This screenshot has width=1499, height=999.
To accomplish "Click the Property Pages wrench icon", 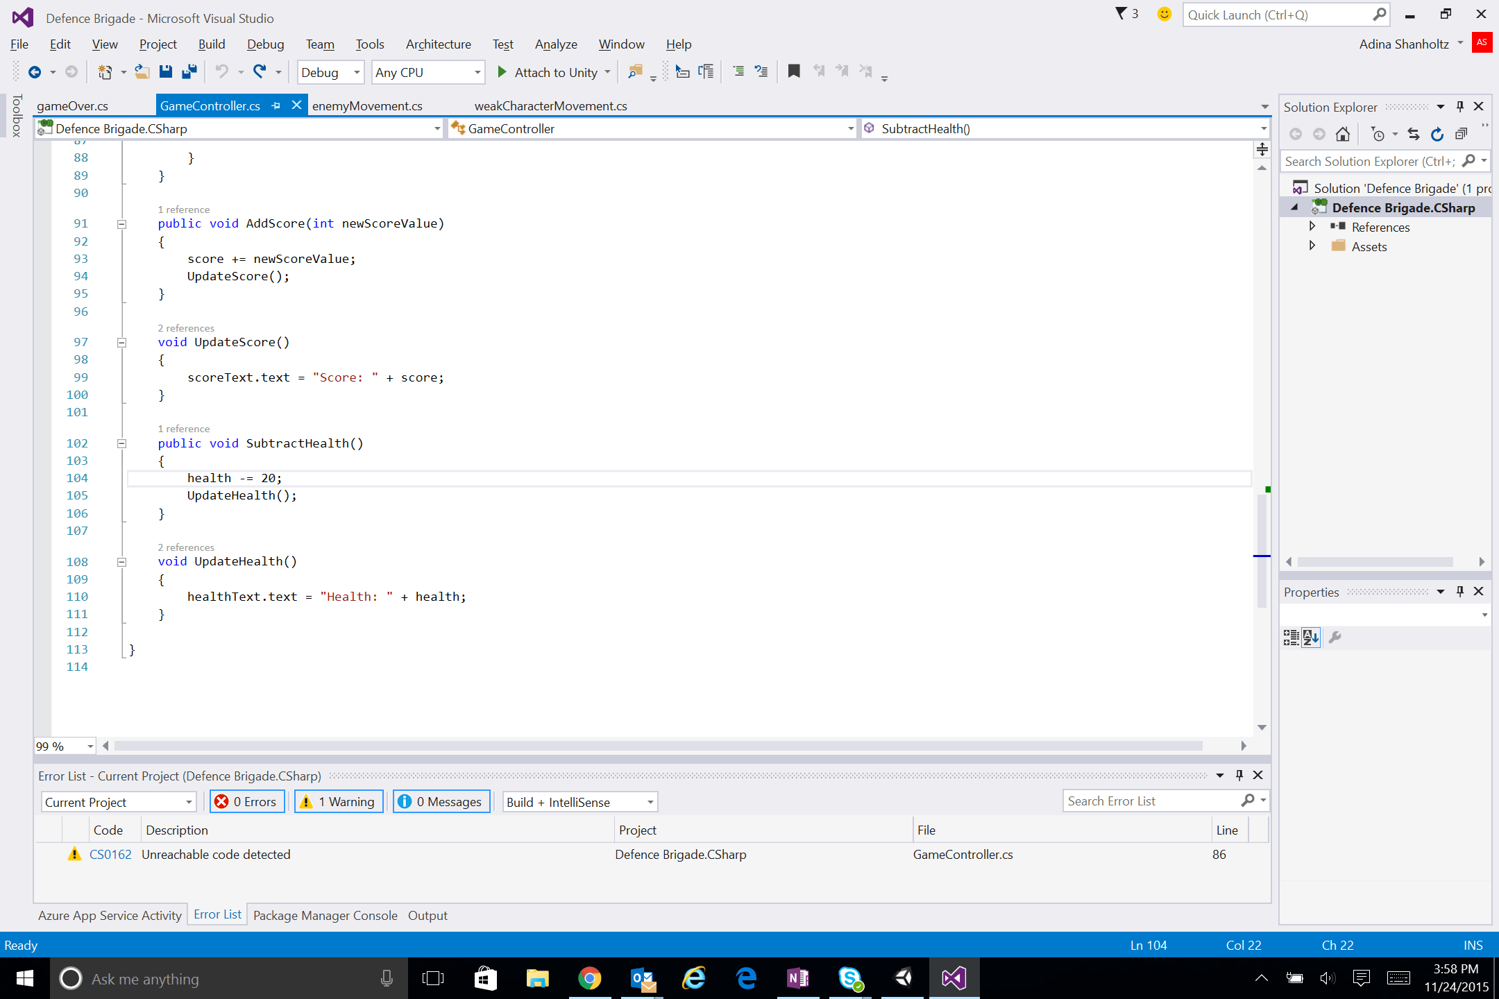I will [x=1335, y=638].
